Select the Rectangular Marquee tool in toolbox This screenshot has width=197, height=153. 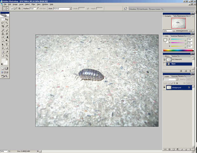coord(3,19)
